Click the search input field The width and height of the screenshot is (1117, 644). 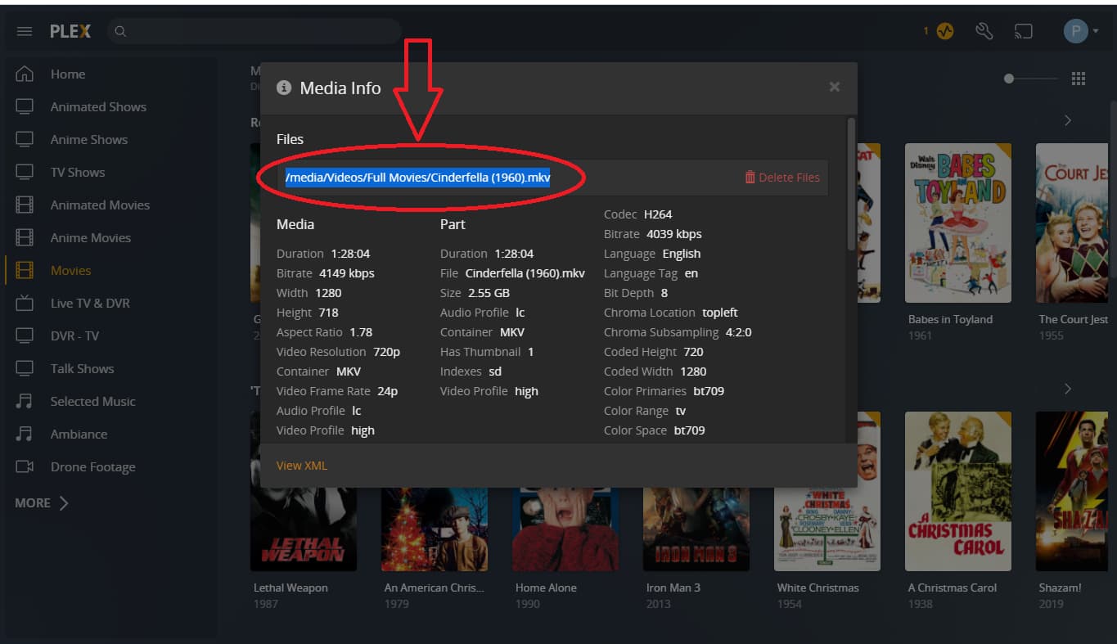(x=254, y=32)
